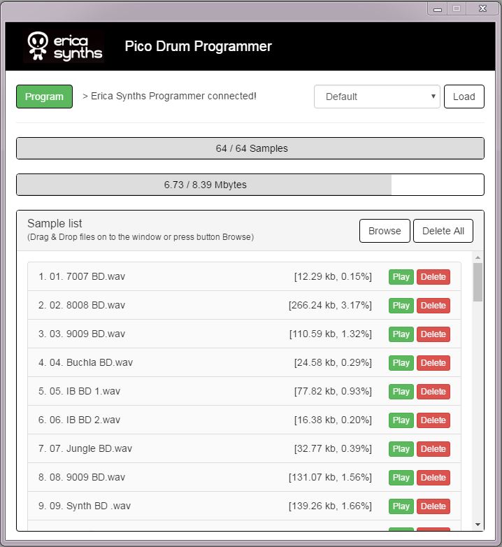Screen dimensions: 502x547
Task: Click the Erica Synths logo
Action: coord(64,46)
